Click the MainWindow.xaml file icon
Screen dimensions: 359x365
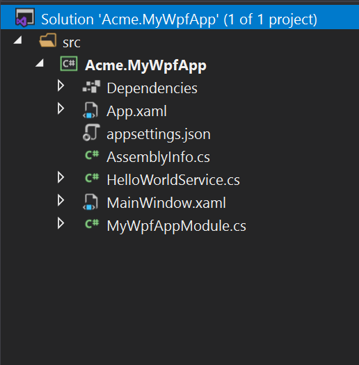[90, 202]
